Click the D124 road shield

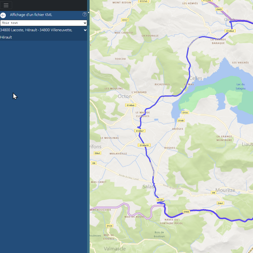pos(109,226)
